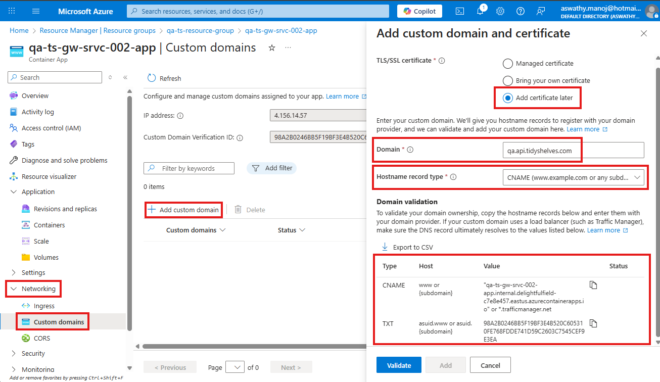Click the Refresh icon
Screen dimensions: 660x382
(x=152, y=78)
